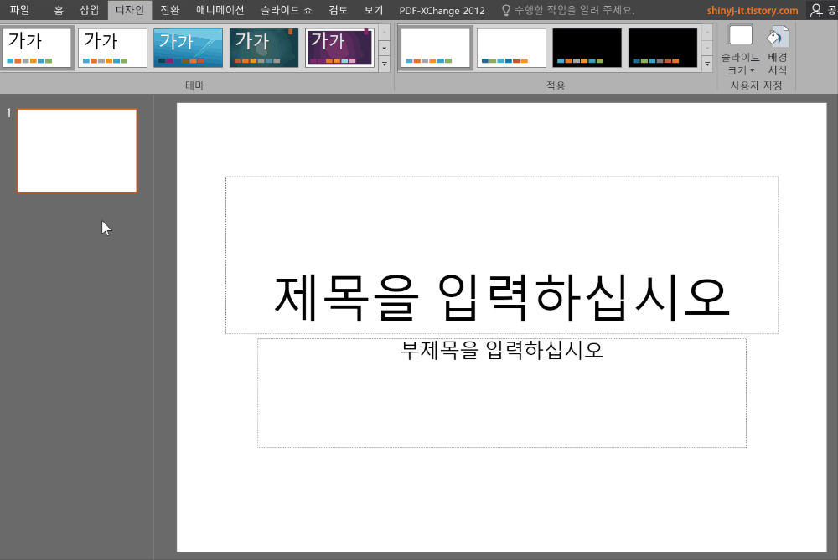The height and width of the screenshot is (560, 838).
Task: Switch to the 홈 ribbon tab
Action: coord(59,10)
